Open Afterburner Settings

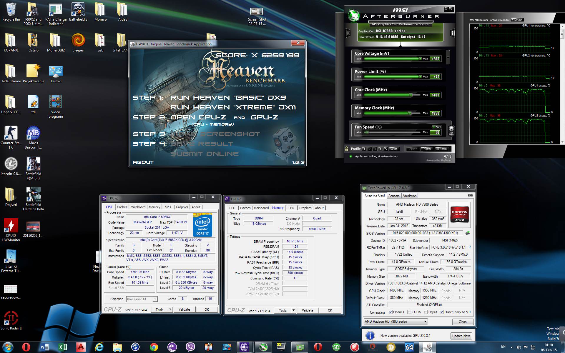coord(441,149)
